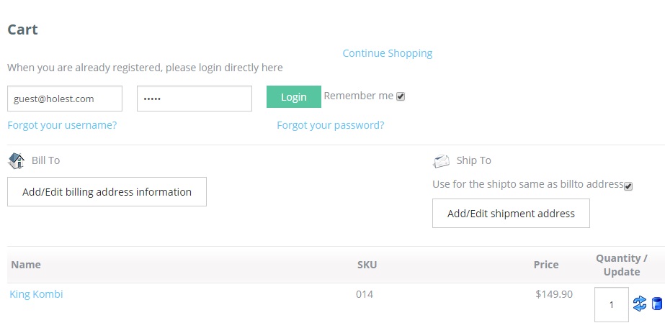The width and height of the screenshot is (665, 328).
Task: Click Forgot your username link
Action: 62,125
